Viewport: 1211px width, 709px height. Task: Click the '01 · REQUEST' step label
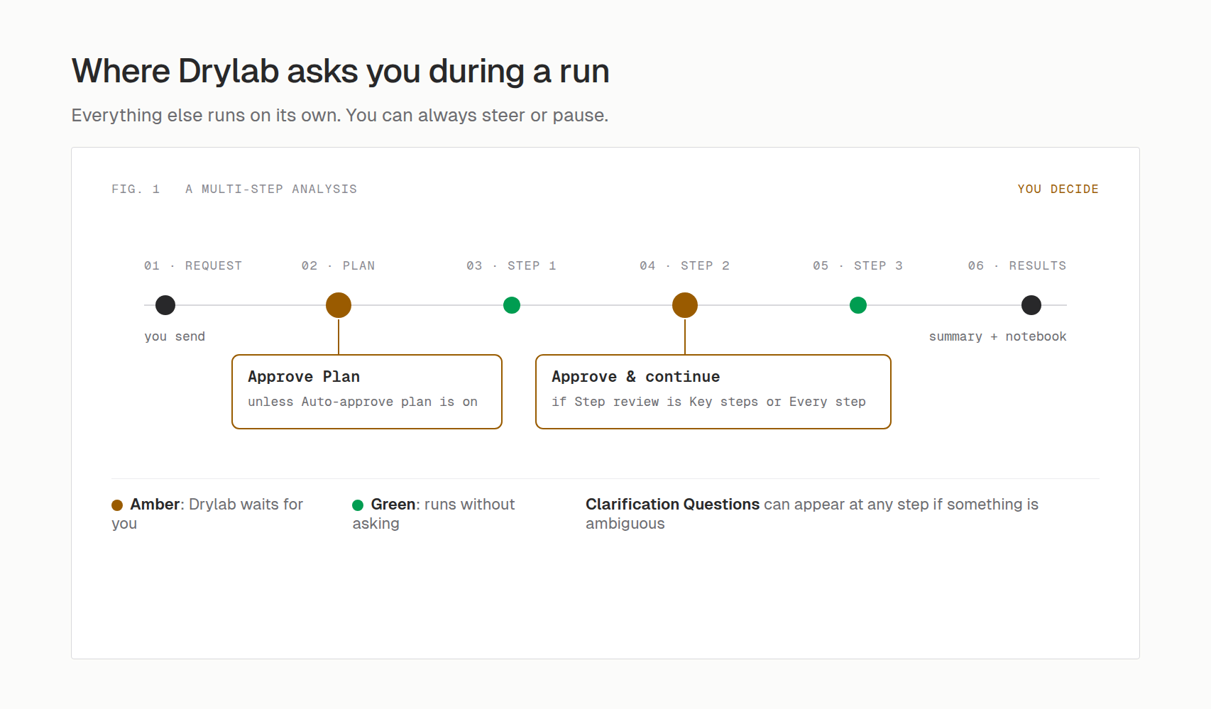click(193, 265)
